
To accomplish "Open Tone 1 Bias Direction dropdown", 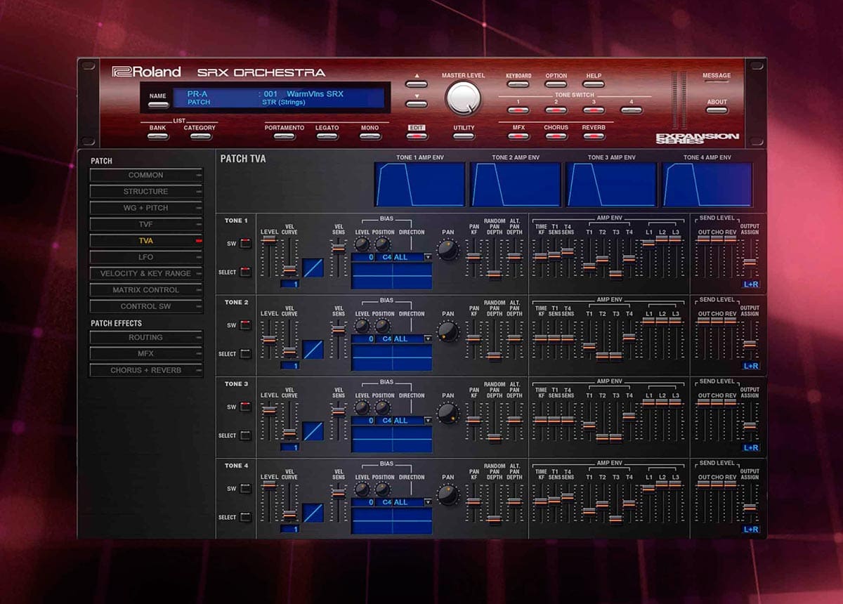I will [428, 258].
